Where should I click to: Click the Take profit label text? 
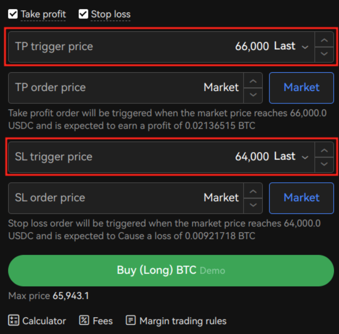pyautogui.click(x=43, y=14)
